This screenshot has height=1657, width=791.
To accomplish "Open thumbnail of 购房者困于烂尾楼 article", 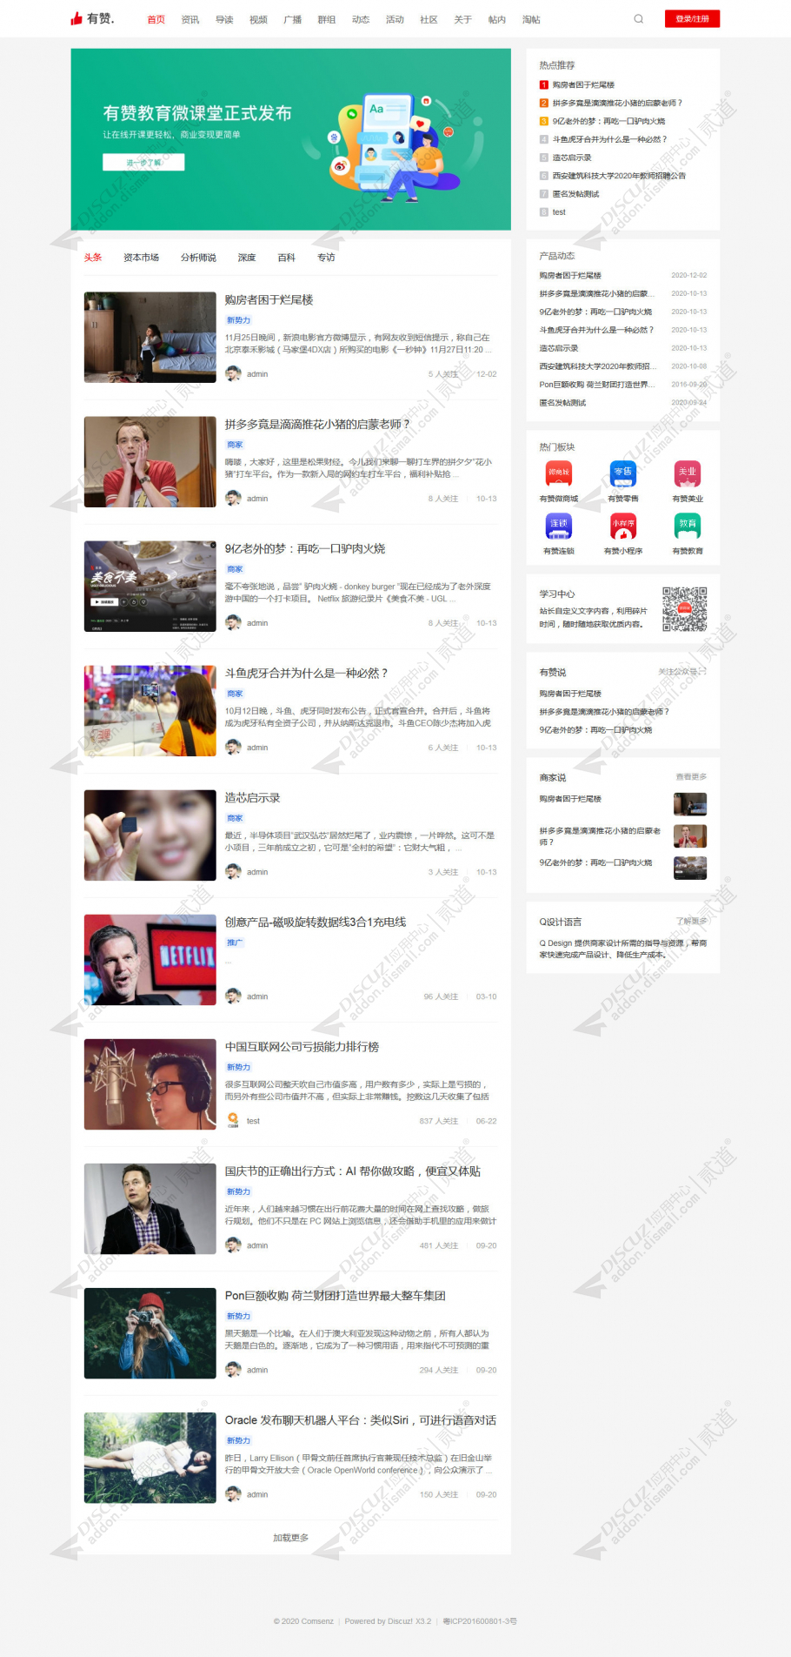I will tap(150, 337).
